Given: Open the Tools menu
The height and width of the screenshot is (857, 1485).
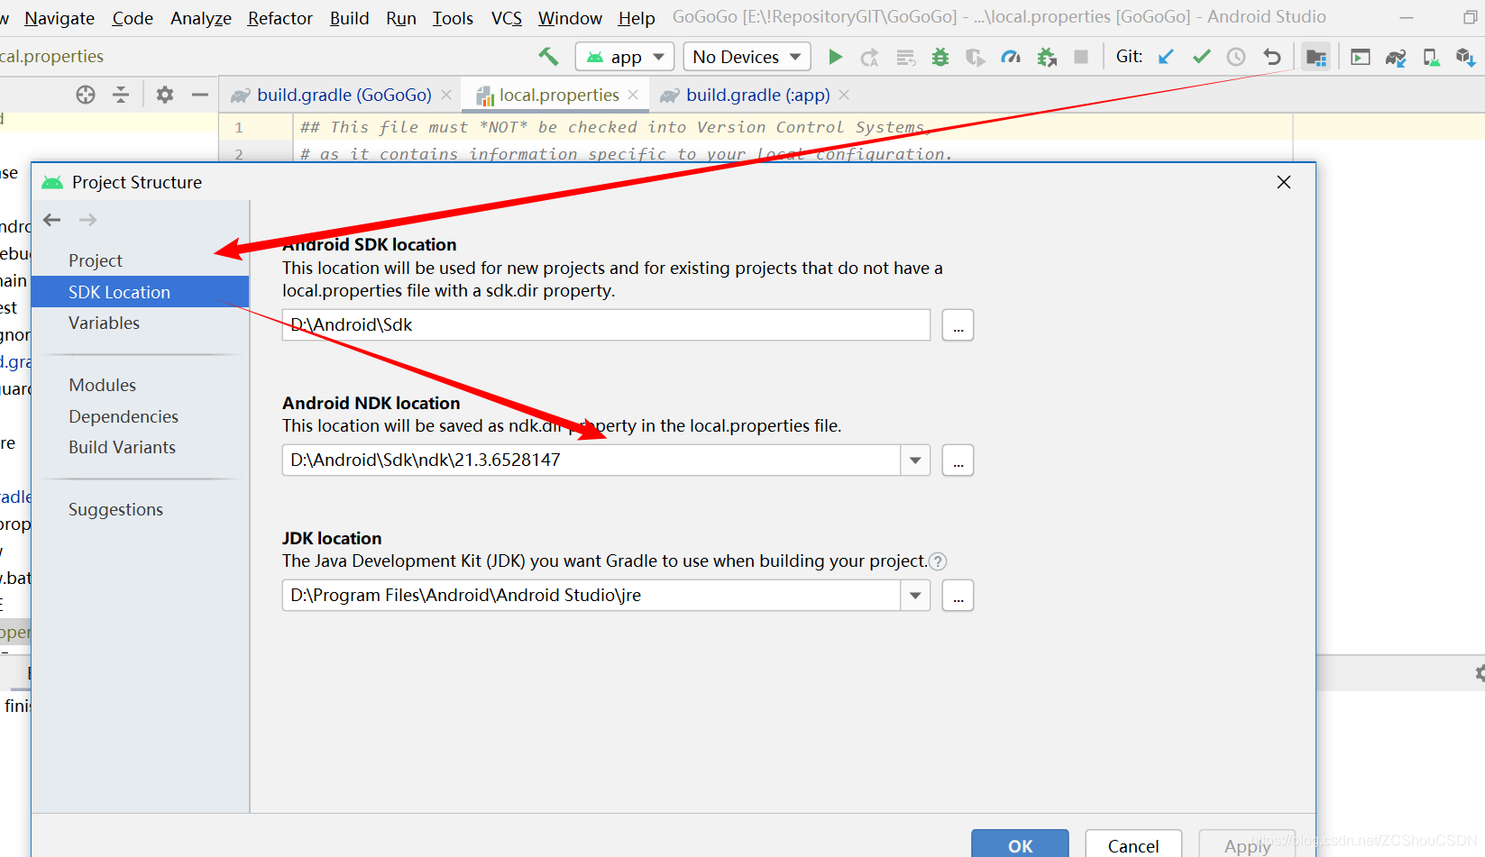Looking at the screenshot, I should coord(453,18).
